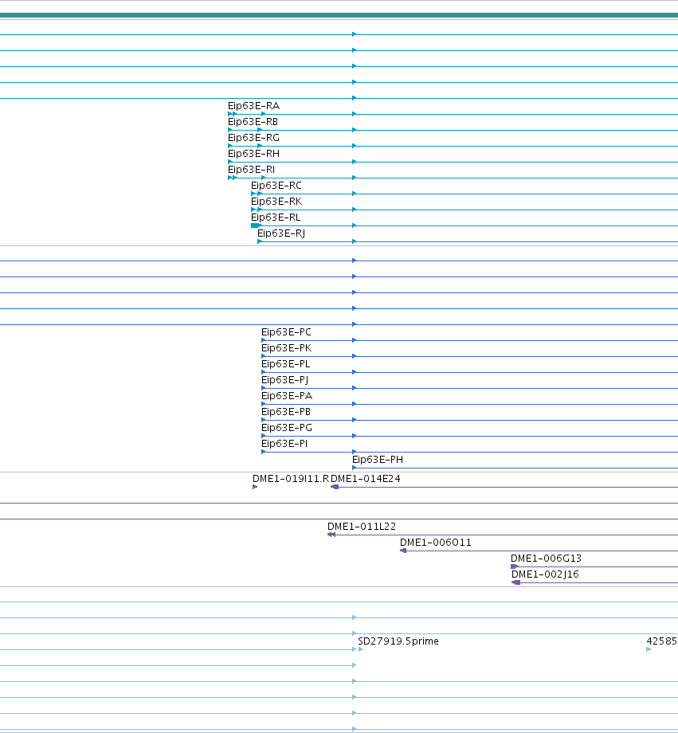Select the Eip63E-PC protein label
Viewport: 678px width, 733px height.
[x=286, y=332]
